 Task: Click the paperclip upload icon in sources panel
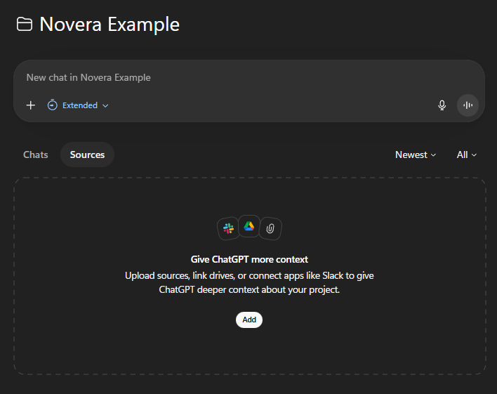270,228
